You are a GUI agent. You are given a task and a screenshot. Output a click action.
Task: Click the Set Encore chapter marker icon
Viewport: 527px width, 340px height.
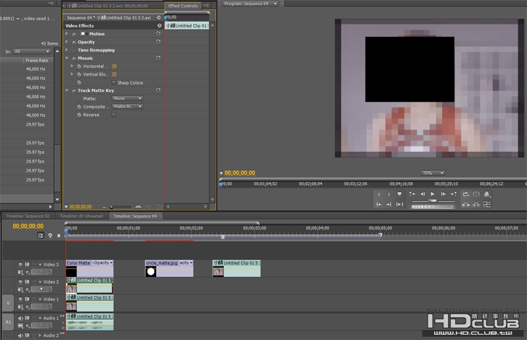pyautogui.click(x=50, y=235)
